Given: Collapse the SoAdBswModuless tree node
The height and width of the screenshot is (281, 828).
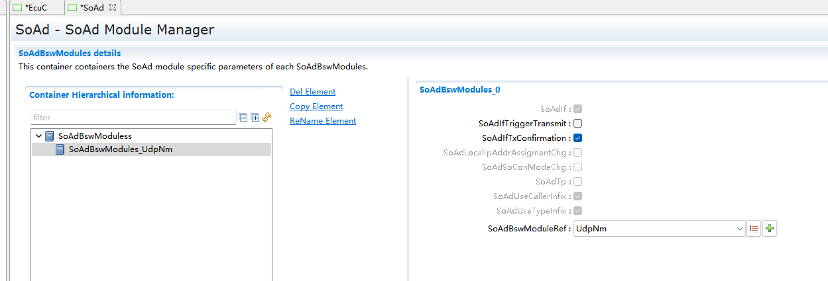Looking at the screenshot, I should pos(39,136).
